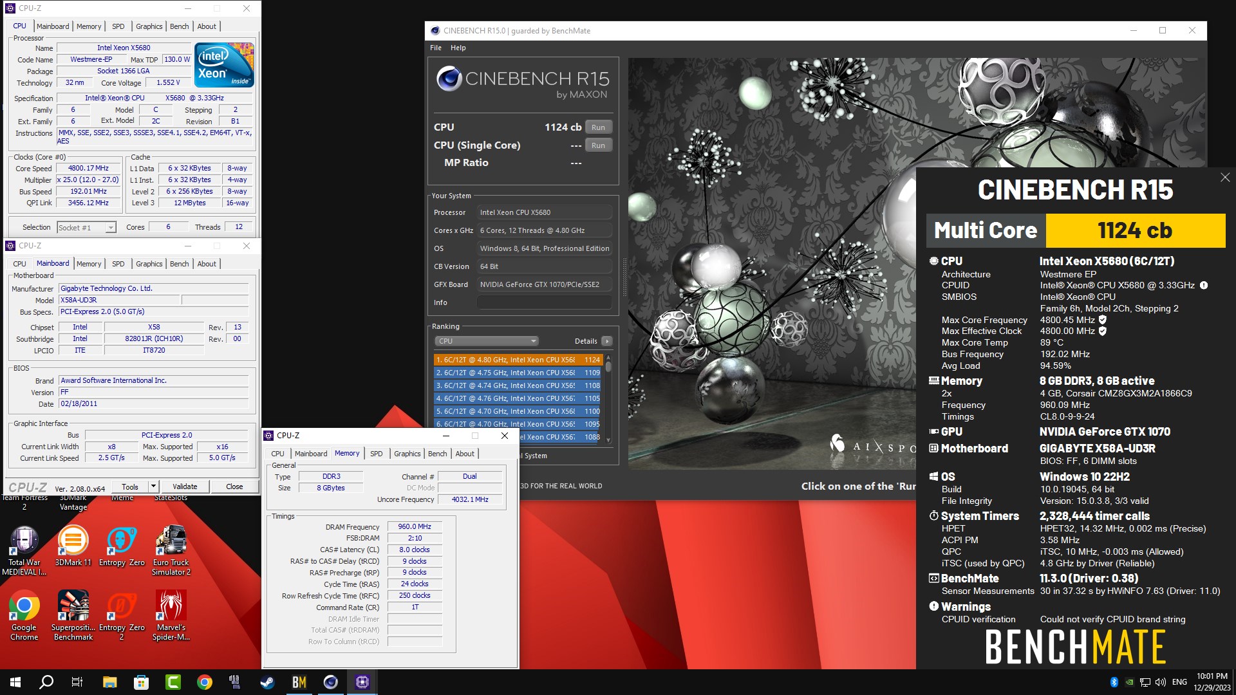Open Chrome from the taskbar
The height and width of the screenshot is (695, 1236).
coord(204,682)
